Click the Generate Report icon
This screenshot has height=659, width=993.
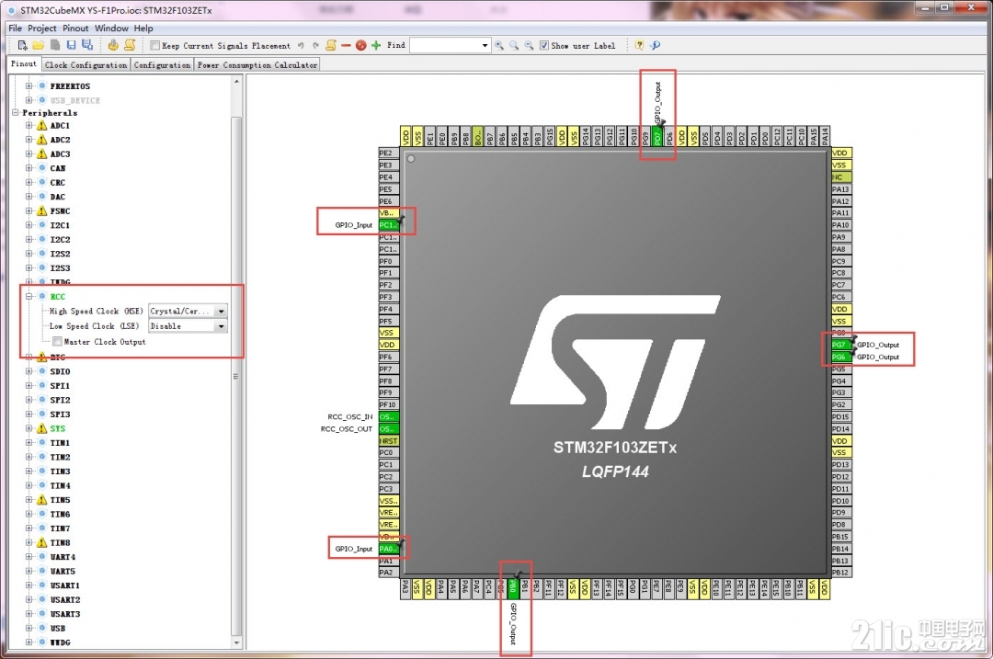click(130, 45)
